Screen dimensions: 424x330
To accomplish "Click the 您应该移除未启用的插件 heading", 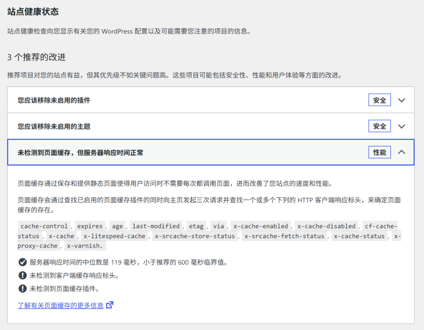I will coord(54,100).
